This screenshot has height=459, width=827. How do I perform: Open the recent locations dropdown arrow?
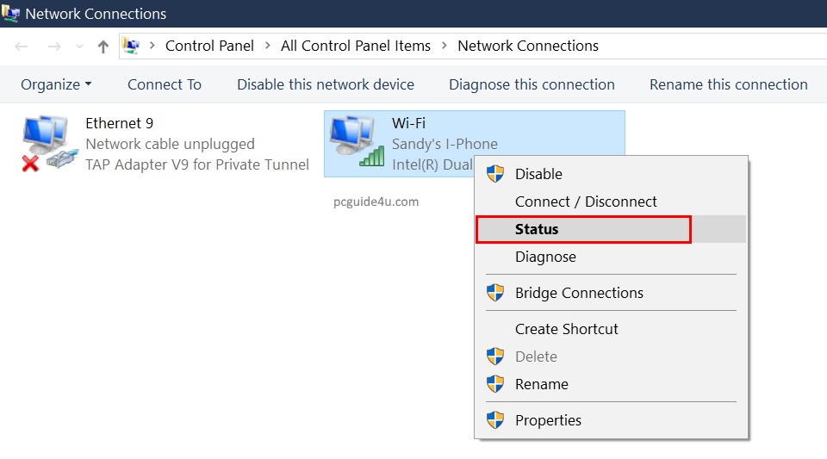coord(80,47)
